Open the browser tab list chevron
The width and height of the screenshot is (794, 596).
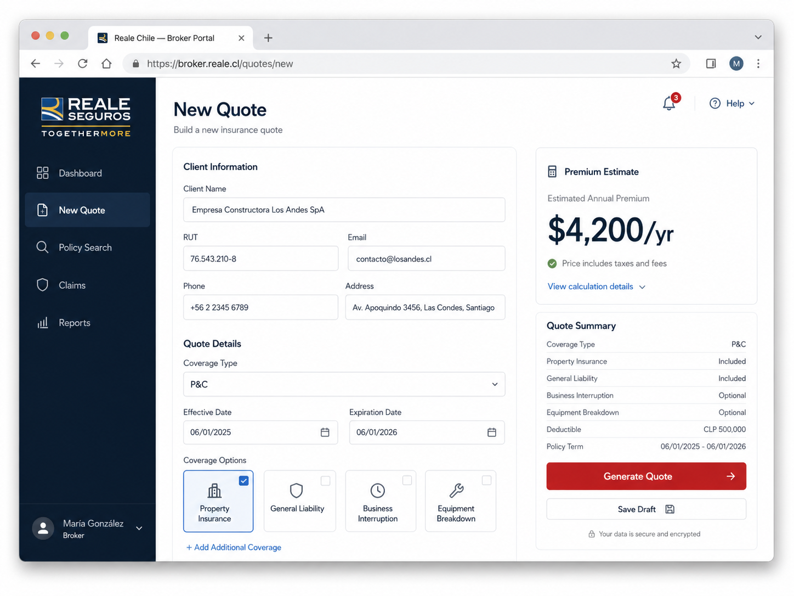point(758,37)
